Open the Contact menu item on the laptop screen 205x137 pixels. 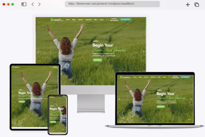pos(165,77)
